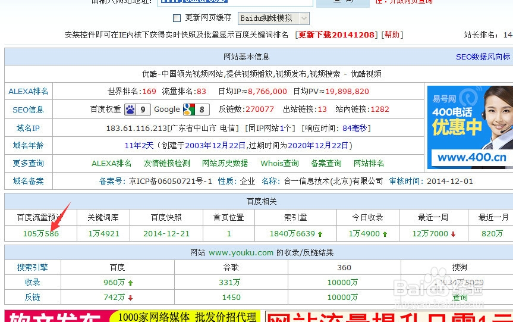Screen dimensions: 513x322
Task: Click today's indexing value 1万4900
Action: pyautogui.click(x=364, y=233)
